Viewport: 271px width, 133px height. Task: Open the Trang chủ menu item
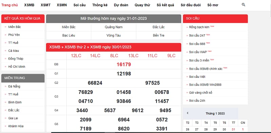click(9, 5)
